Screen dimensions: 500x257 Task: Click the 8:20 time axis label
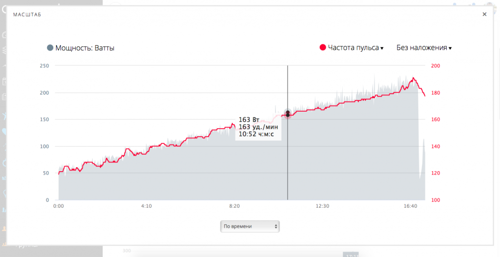pos(234,206)
